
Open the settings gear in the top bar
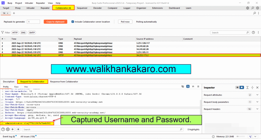pyautogui.click(x=257, y=8)
